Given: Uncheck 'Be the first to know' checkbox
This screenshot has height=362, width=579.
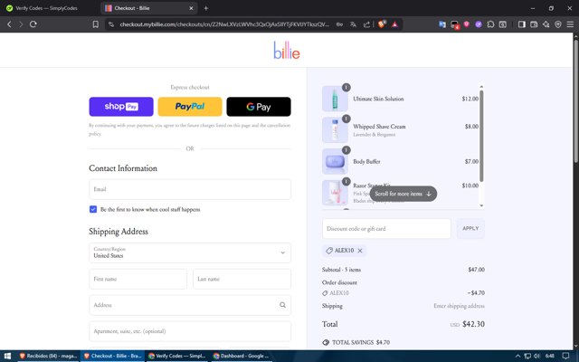Looking at the screenshot, I should click(93, 209).
